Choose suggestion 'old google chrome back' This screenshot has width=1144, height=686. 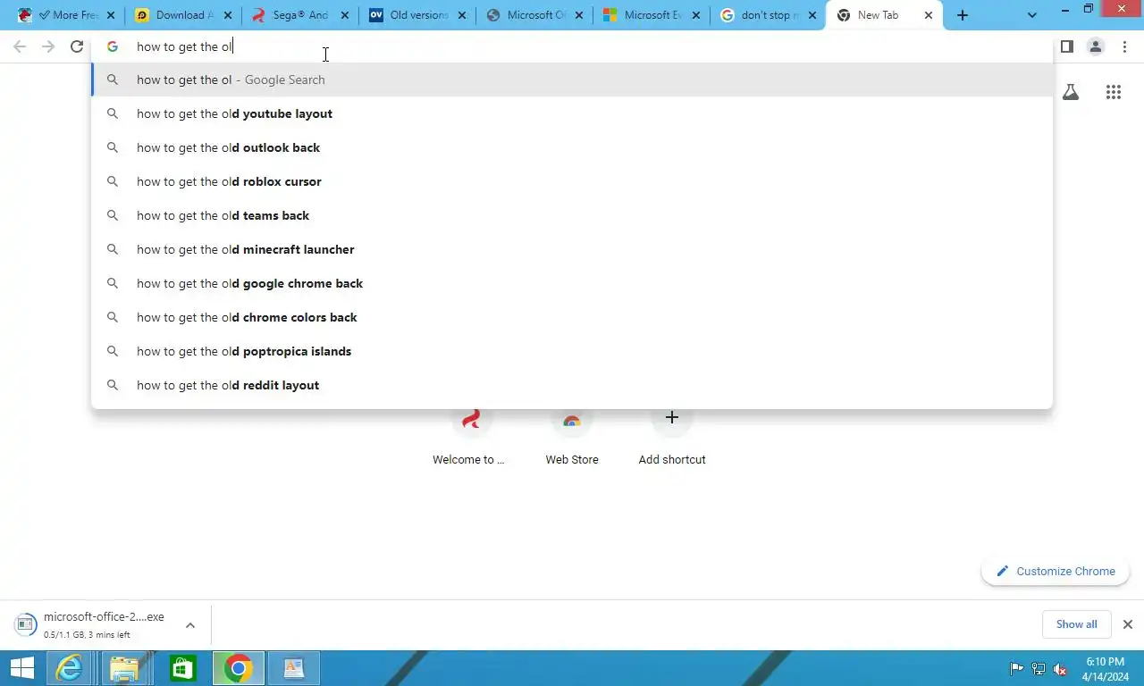(x=572, y=283)
